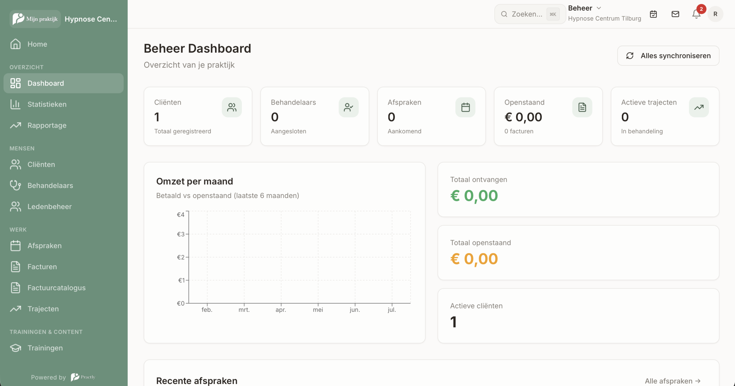Viewport: 735px width, 386px height.
Task: Click the 'Aangesloten' text in Behandelaars card
Action: 288,131
